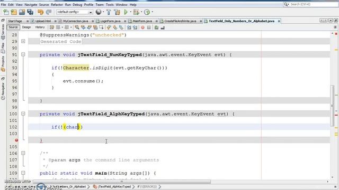This screenshot has height=190, width=339.
Task: Switch to the Start Page tab
Action: [15, 21]
